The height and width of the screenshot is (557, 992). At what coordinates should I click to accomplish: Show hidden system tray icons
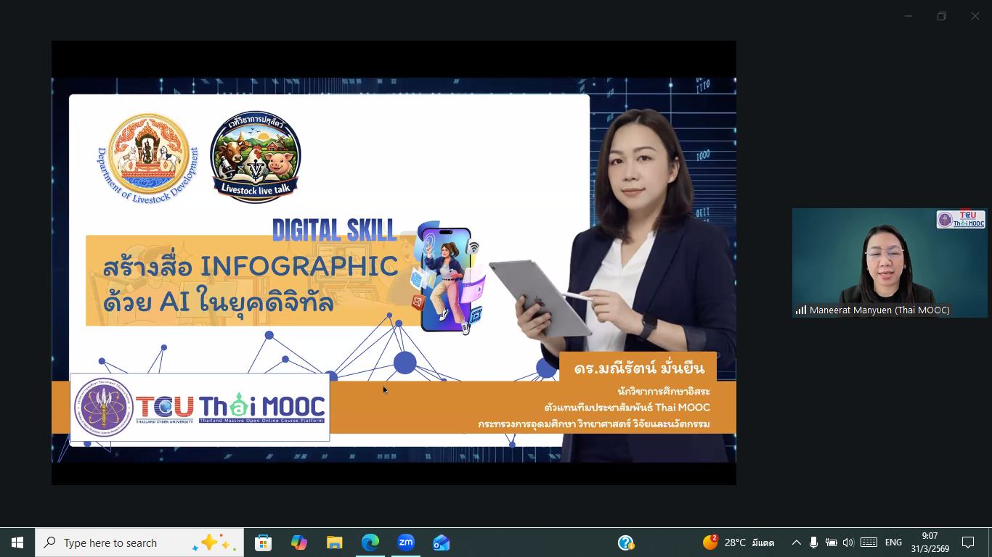[796, 542]
